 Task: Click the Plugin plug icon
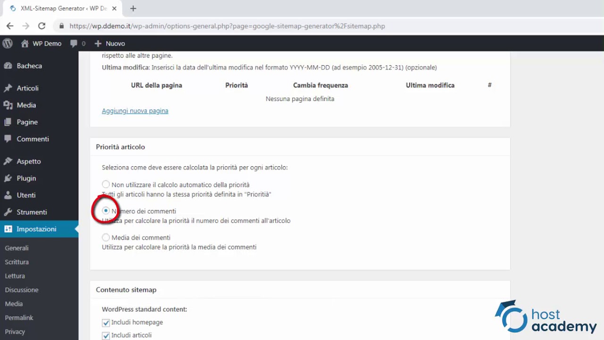coord(8,178)
